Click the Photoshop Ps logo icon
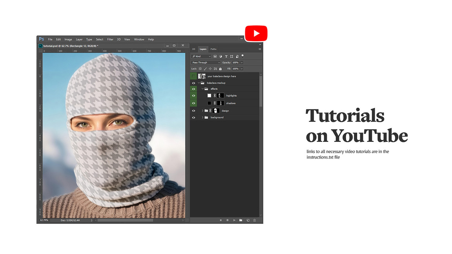The height and width of the screenshot is (254, 452). [x=42, y=39]
